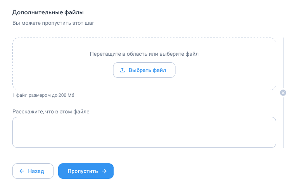The image size is (292, 190).
Task: Click the upload arrow icon in Выбрать файл
Action: pos(122,70)
